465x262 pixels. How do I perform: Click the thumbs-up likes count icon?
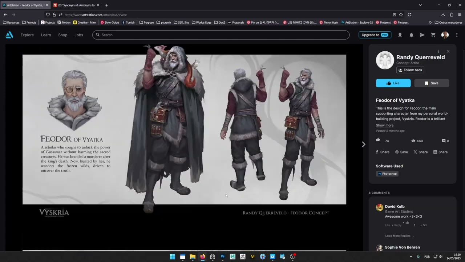[x=378, y=140]
